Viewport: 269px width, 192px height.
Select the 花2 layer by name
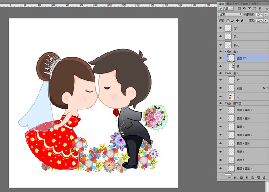tap(235, 28)
